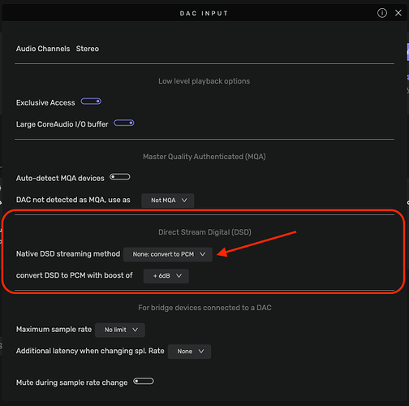409x406 pixels.
Task: Open Maximum sample rate No limit dropdown
Action: [120, 330]
